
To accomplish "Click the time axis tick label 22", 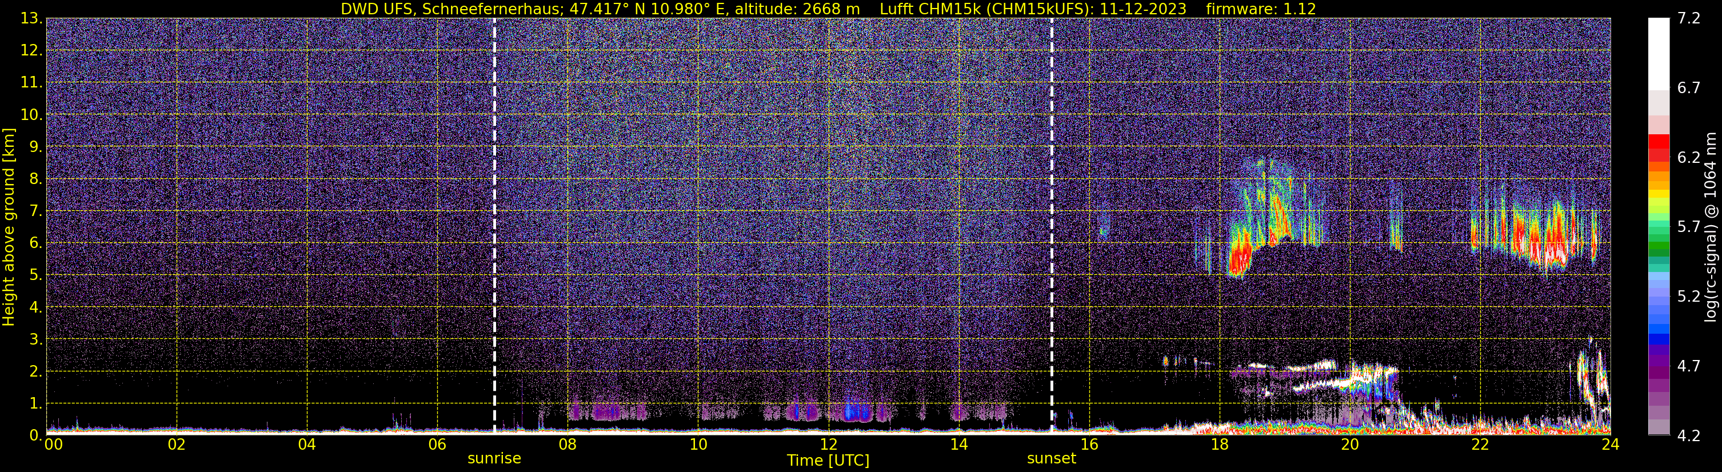I will 1480,445.
